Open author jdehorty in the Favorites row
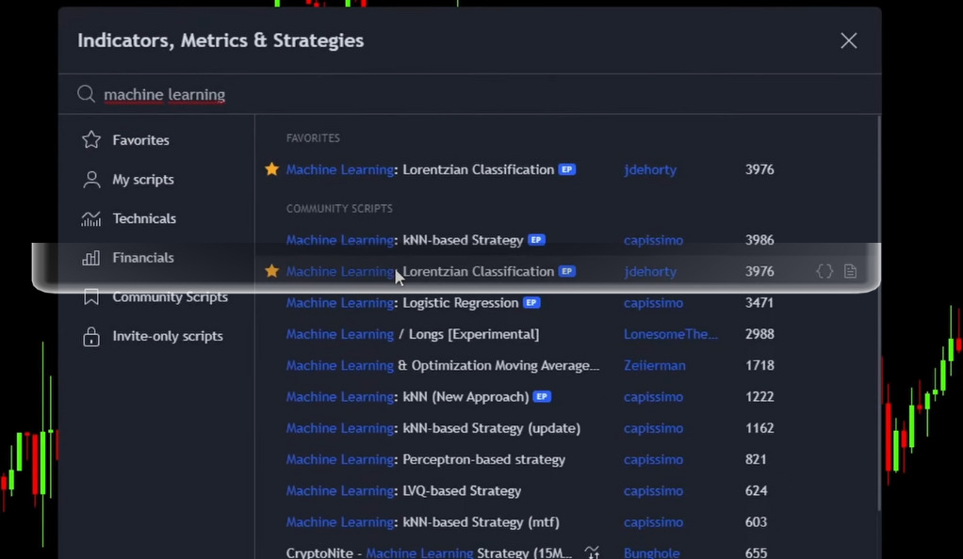 point(650,169)
